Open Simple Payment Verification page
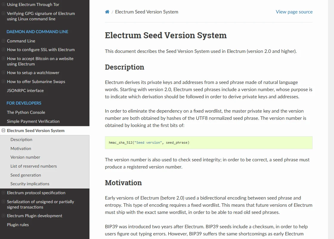 click(x=33, y=121)
